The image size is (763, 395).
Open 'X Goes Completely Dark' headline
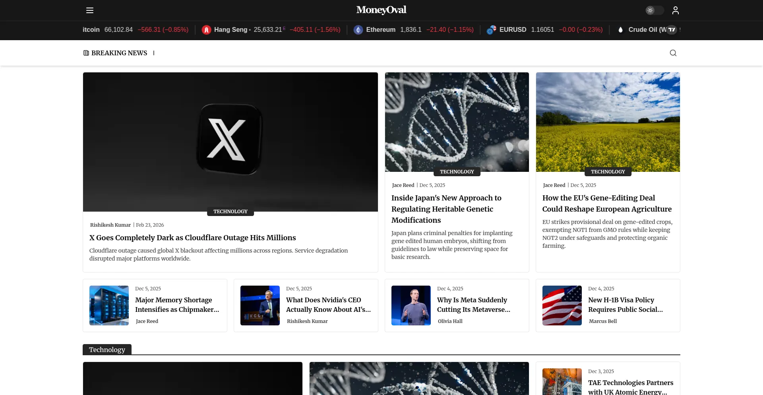[193, 238]
